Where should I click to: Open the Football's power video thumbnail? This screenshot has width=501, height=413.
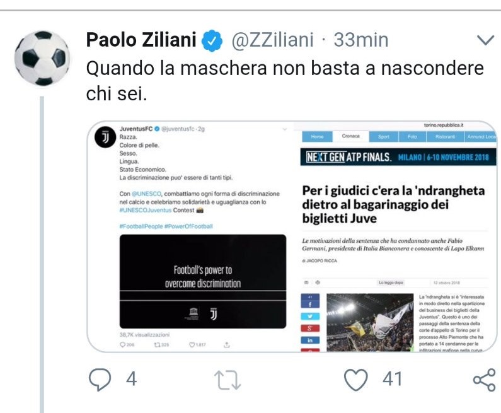(x=203, y=281)
